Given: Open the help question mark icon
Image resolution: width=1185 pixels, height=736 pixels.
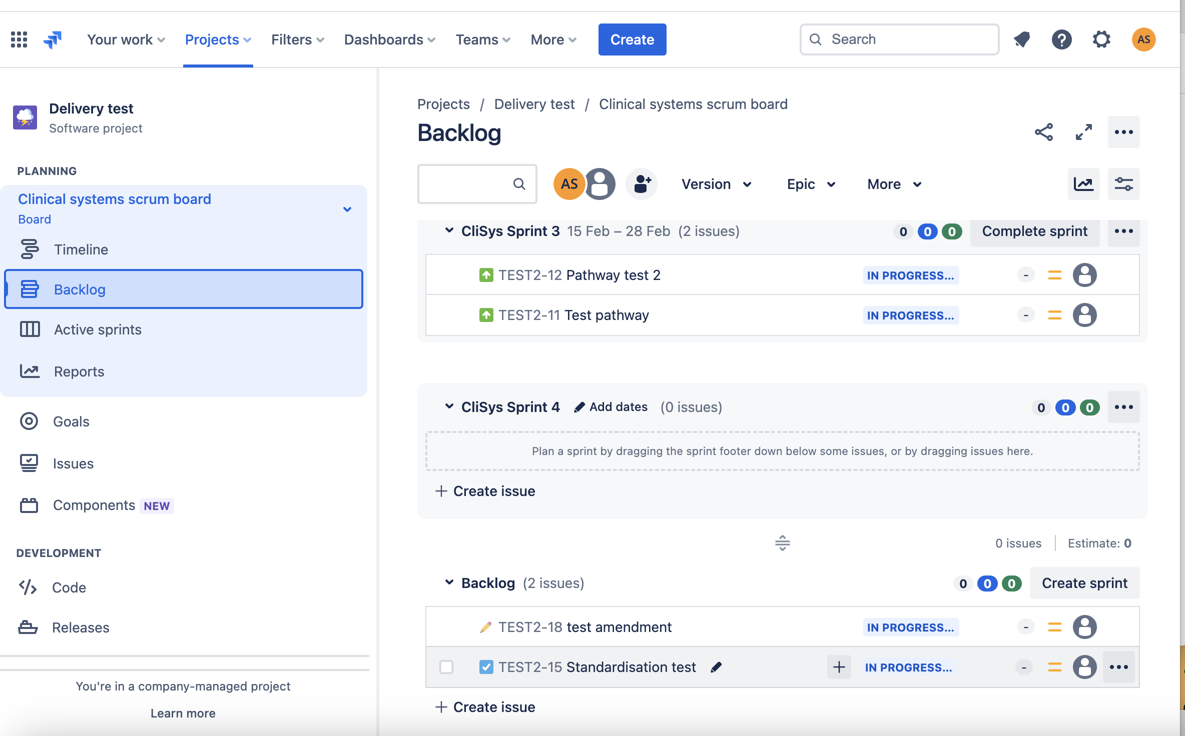Looking at the screenshot, I should click(1061, 39).
